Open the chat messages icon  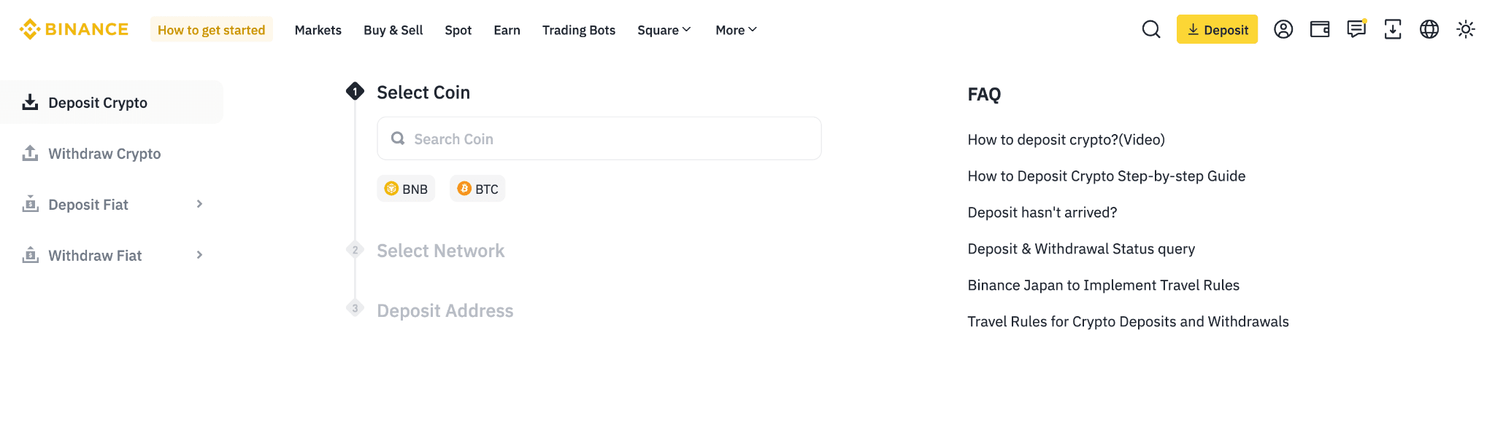(1356, 29)
